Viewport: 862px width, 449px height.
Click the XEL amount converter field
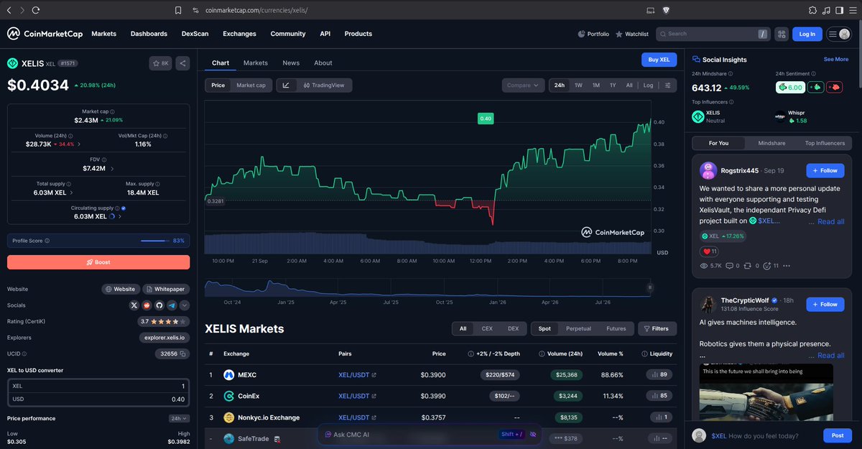click(x=98, y=386)
